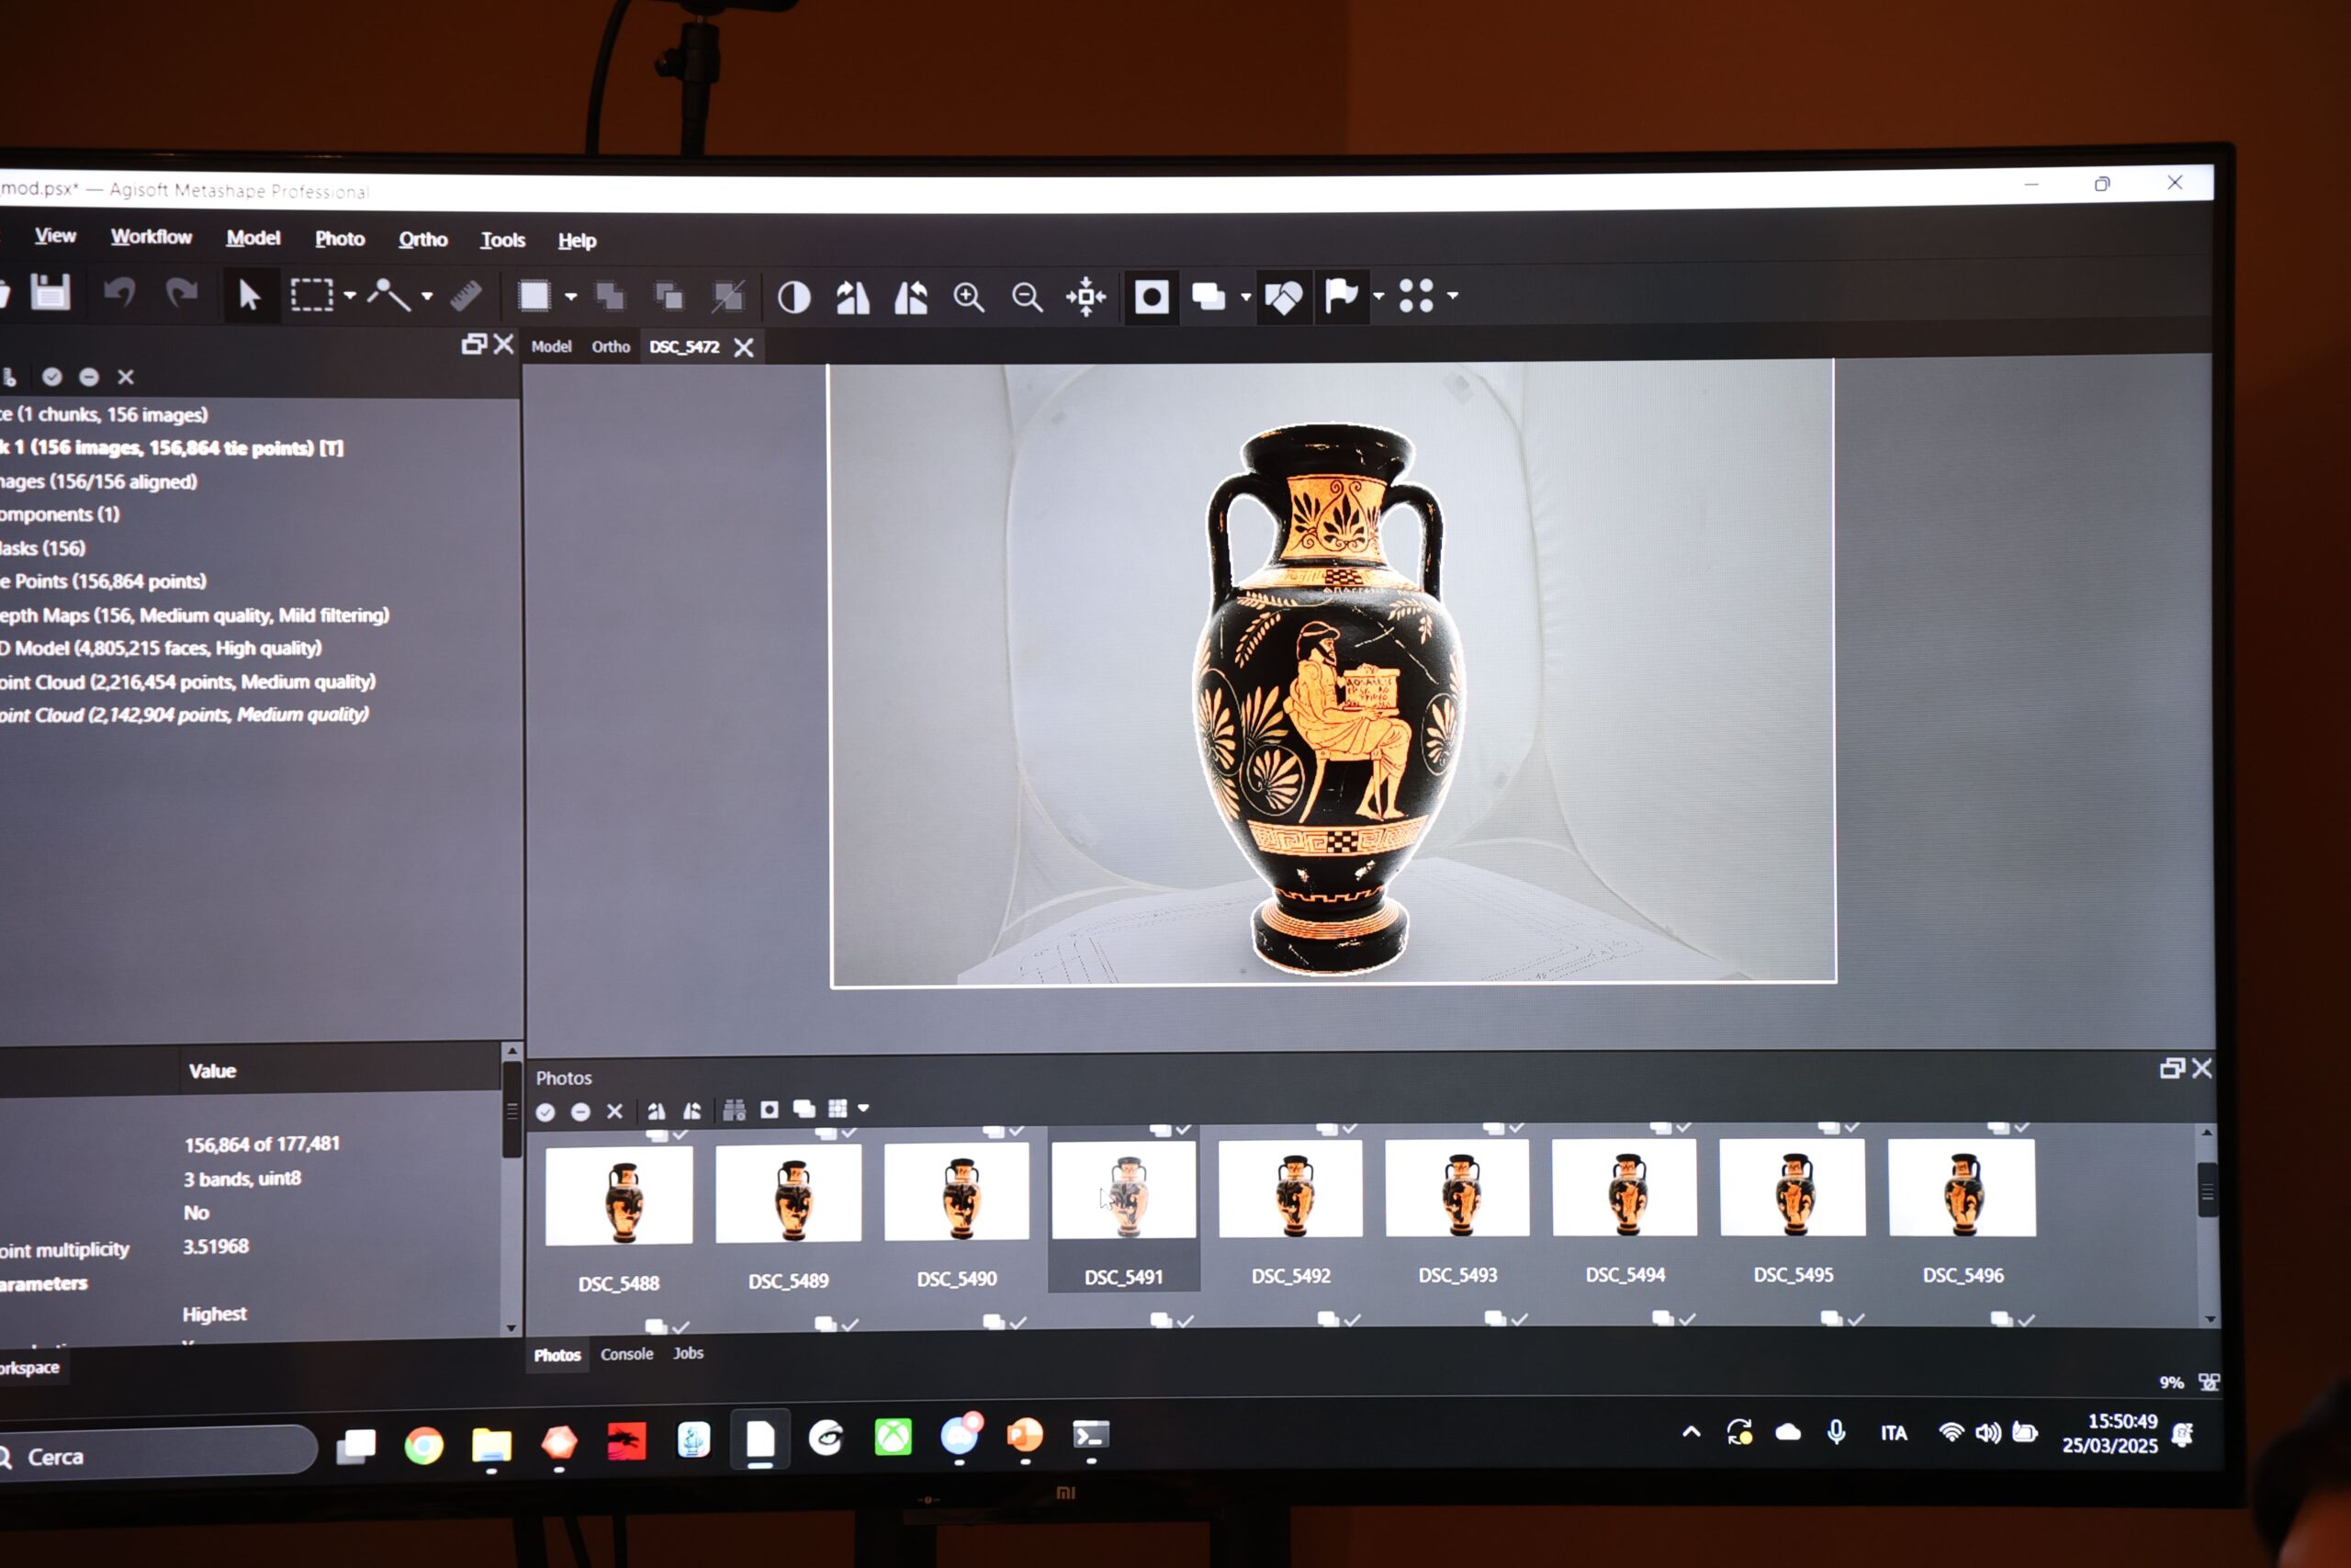Toggle Show Shapes in main toolbar
Viewport: 2351px width, 1568px height.
coord(1284,296)
